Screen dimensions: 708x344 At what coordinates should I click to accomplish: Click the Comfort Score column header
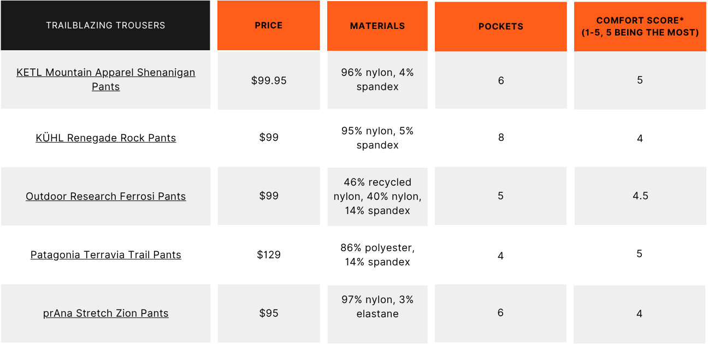[x=640, y=27]
